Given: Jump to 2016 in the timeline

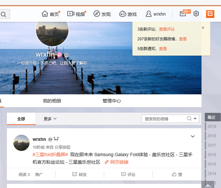Looking at the screenshot, I should (x=212, y=155).
